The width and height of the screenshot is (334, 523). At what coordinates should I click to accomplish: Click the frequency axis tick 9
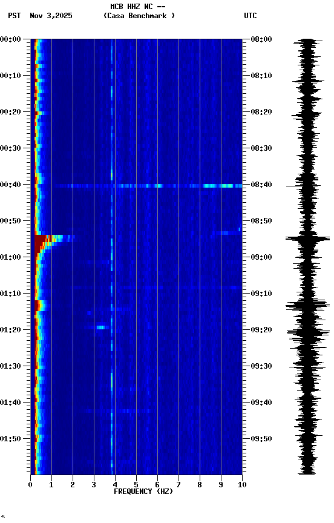221,485
